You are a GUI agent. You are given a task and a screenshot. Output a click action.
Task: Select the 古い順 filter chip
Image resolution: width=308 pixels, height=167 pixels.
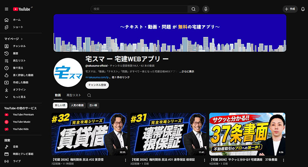(93, 105)
